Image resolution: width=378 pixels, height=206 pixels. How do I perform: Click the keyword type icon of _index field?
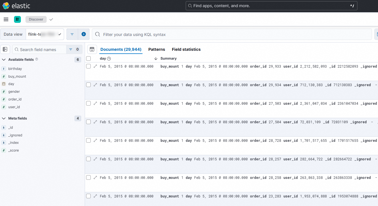4,143
